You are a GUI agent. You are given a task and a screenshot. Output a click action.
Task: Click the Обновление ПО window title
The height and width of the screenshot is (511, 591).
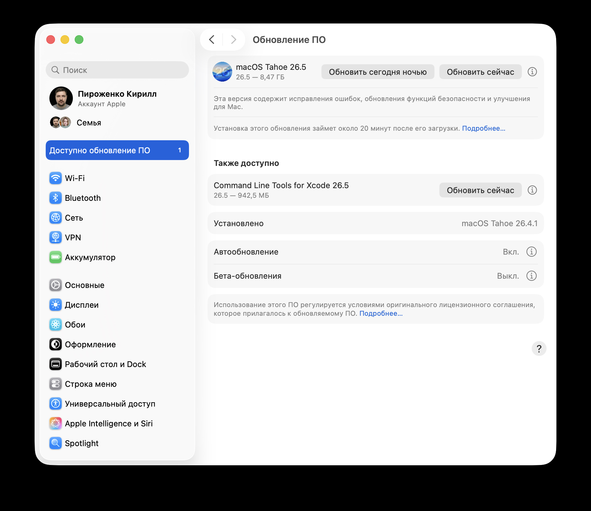click(289, 40)
